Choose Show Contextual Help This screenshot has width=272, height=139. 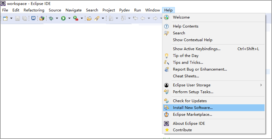tap(214, 40)
